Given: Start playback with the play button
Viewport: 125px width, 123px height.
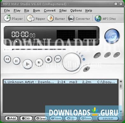Looking at the screenshot, I should [28, 64].
